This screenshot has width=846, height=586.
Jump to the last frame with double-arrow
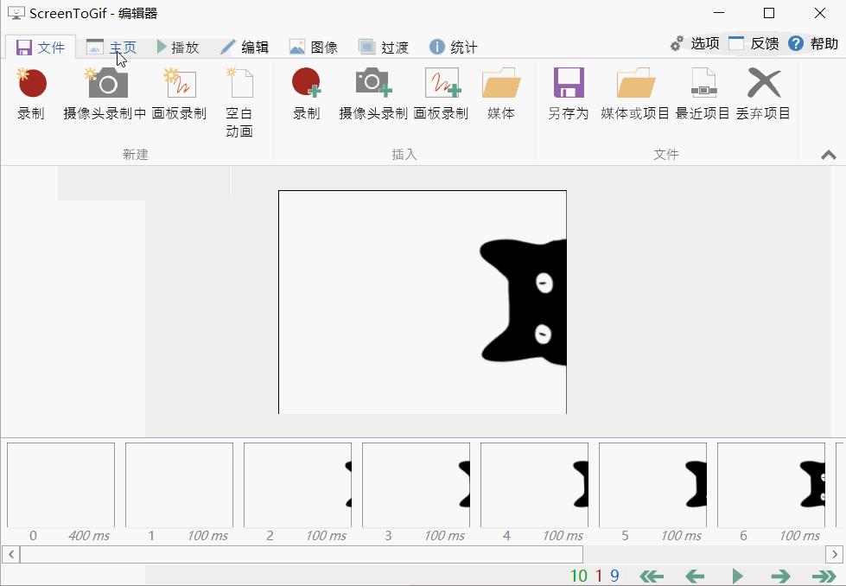click(824, 576)
